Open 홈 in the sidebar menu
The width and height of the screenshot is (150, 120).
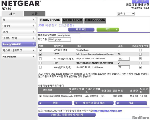coord(19,20)
